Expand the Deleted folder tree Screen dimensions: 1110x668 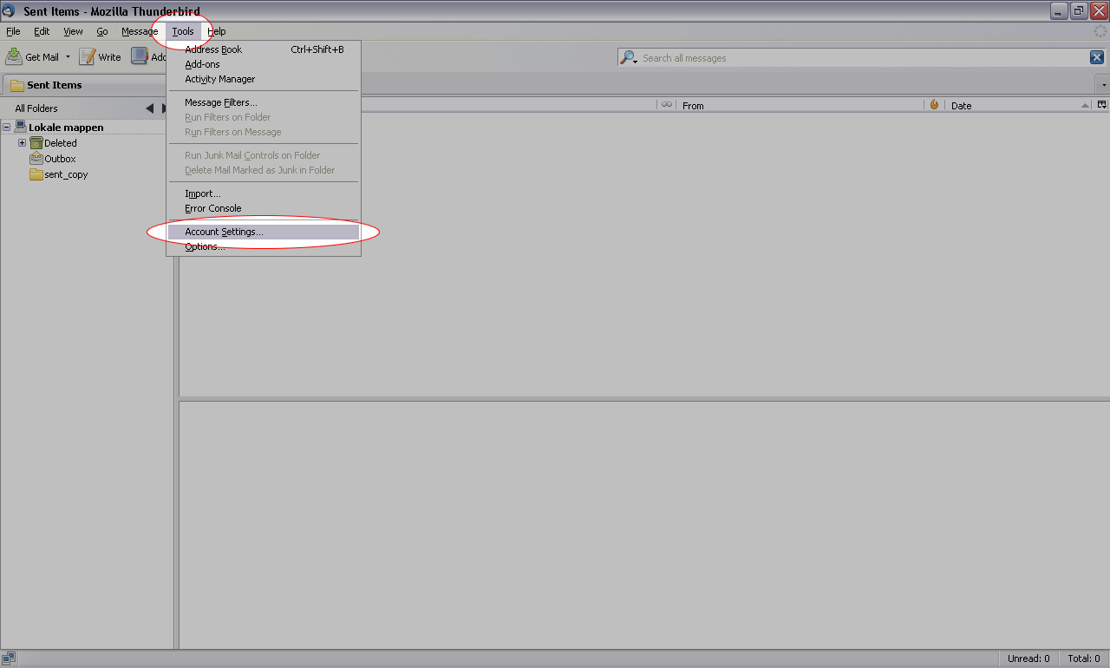click(23, 143)
